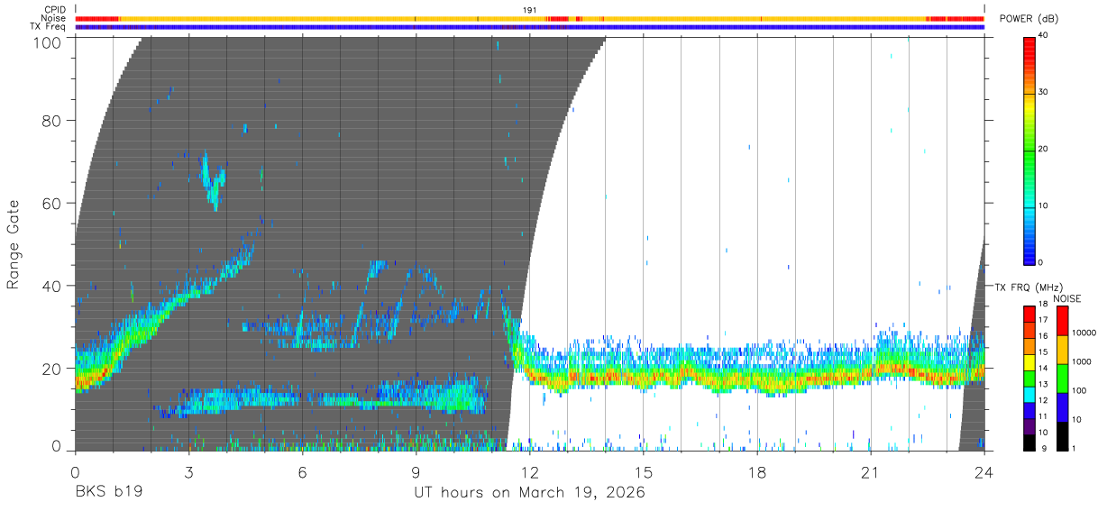This screenshot has width=1107, height=511.
Task: Click the 100 label on the NOISE scale
Action: (1078, 390)
